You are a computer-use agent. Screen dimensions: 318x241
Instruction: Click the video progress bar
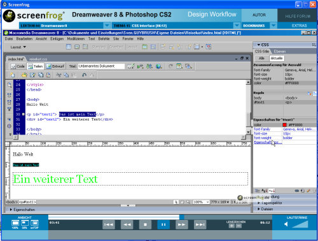(160, 217)
